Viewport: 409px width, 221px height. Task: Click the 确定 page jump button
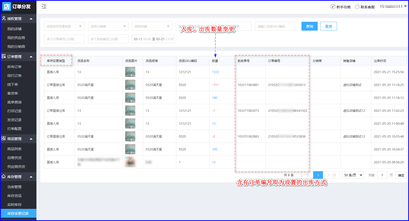(401, 175)
